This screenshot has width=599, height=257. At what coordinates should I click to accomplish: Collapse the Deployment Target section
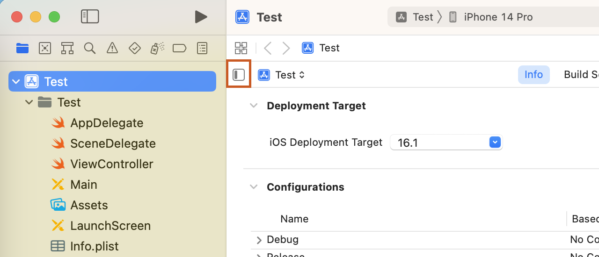[x=254, y=106]
